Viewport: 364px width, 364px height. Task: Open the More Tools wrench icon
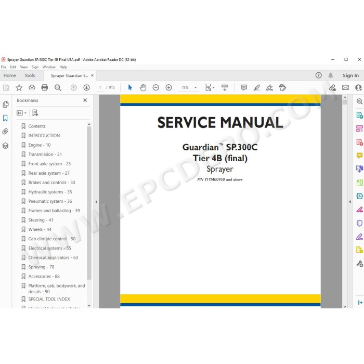pyautogui.click(x=359, y=264)
